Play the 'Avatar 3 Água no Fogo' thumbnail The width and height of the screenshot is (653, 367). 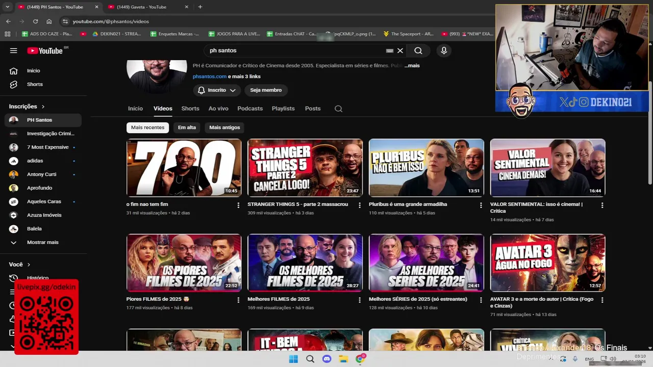coord(548,263)
